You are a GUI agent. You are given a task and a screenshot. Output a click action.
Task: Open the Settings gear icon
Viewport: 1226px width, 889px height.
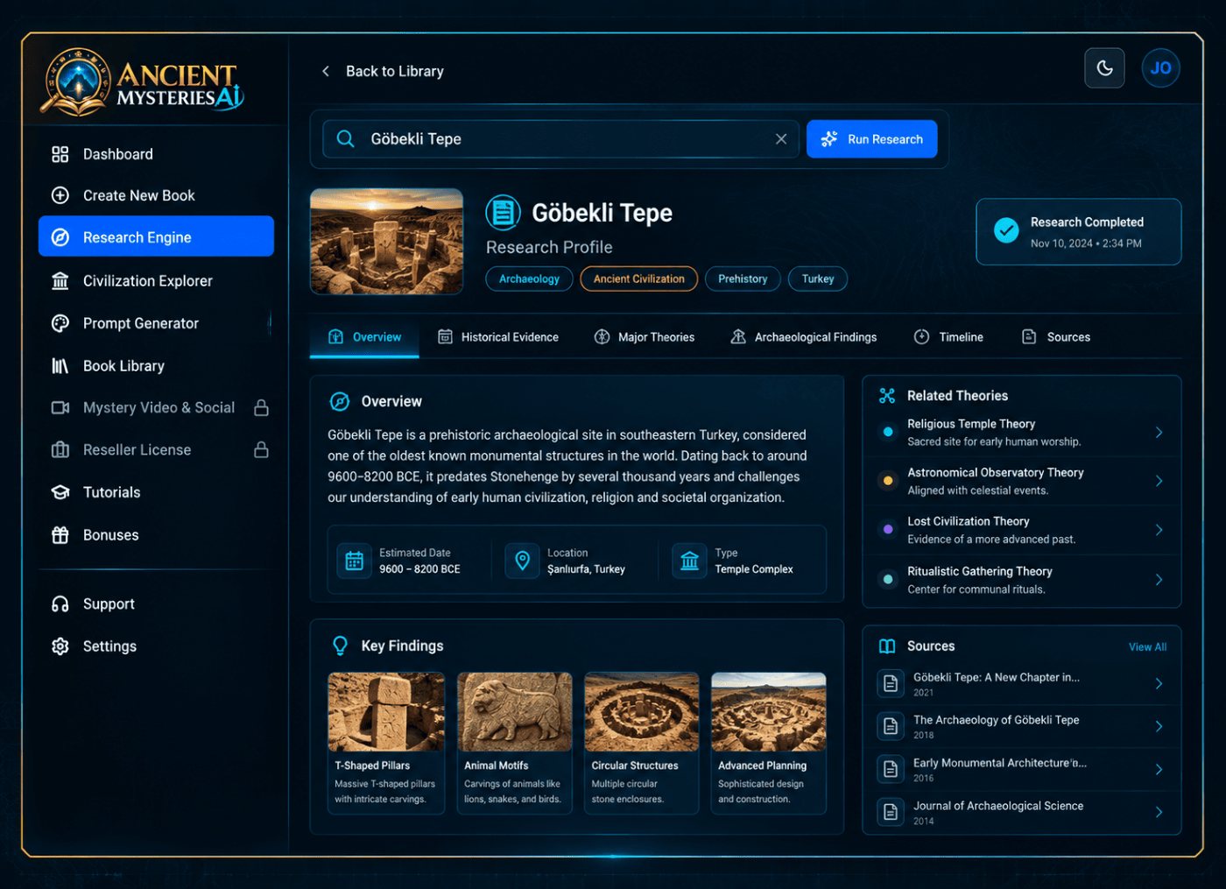pos(60,646)
